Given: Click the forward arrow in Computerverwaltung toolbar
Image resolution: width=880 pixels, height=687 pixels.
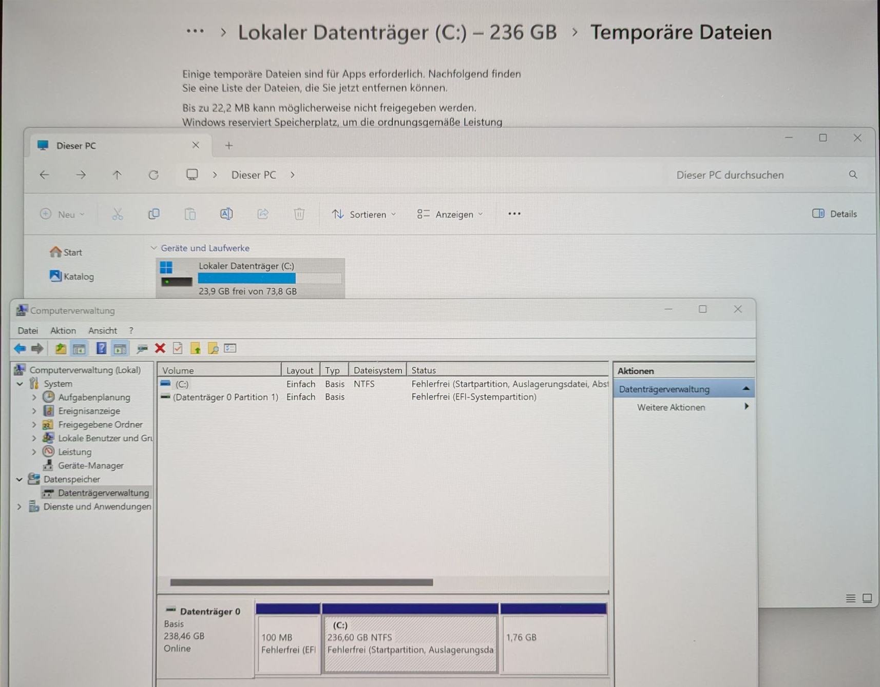Looking at the screenshot, I should pyautogui.click(x=37, y=349).
